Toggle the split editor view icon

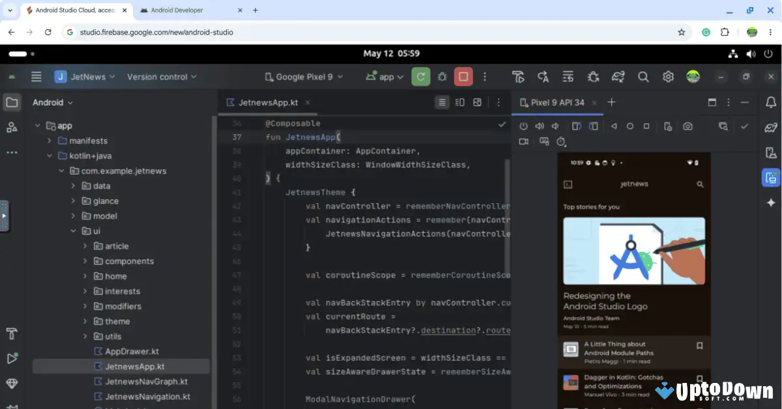461,102
